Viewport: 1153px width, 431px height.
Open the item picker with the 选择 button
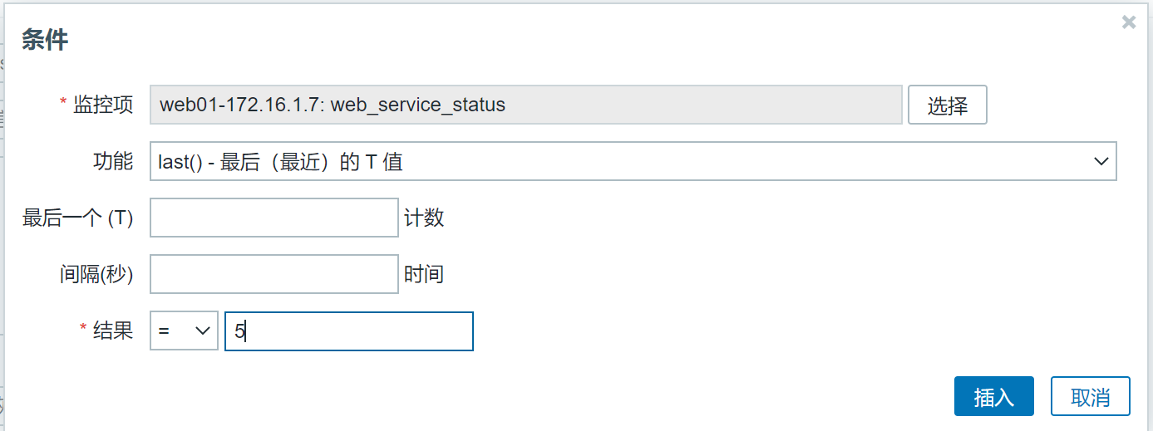tap(947, 105)
